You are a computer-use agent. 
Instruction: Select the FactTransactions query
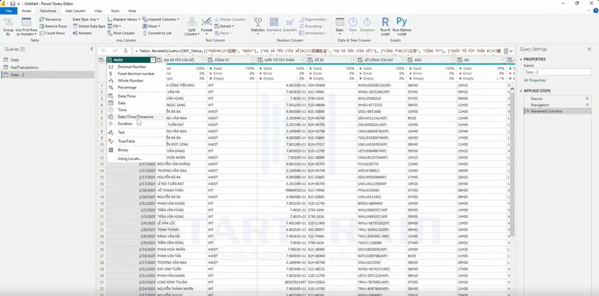(x=24, y=68)
